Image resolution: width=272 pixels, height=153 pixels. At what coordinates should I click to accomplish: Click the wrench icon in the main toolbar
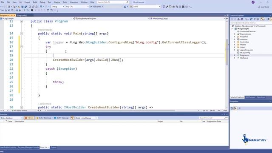coord(167,7)
